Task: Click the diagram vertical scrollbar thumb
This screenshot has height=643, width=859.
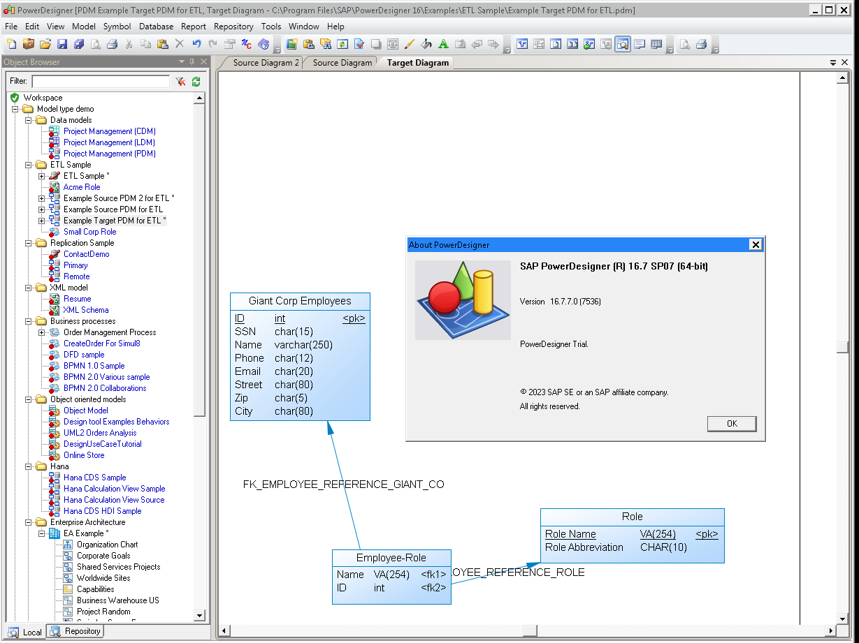Action: click(x=844, y=348)
